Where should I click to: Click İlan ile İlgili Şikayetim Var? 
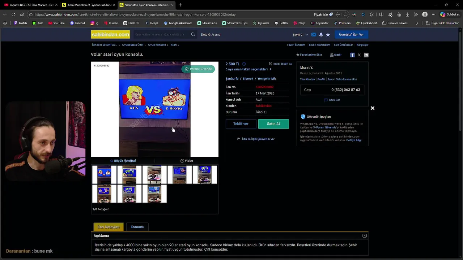[x=256, y=139]
